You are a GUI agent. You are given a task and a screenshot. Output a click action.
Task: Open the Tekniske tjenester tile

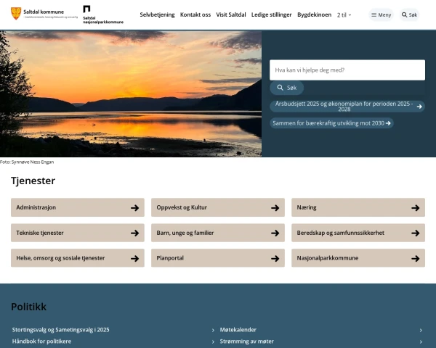(78, 233)
